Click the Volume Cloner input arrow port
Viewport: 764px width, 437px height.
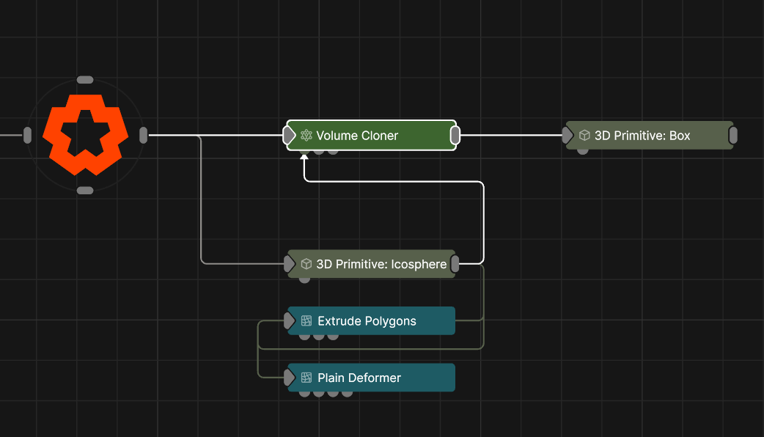289,135
